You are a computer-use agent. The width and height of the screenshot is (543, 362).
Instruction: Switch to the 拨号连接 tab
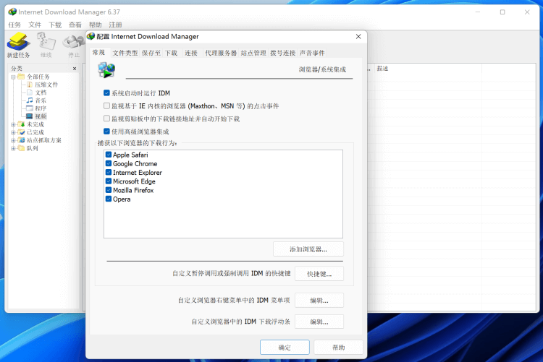point(283,53)
